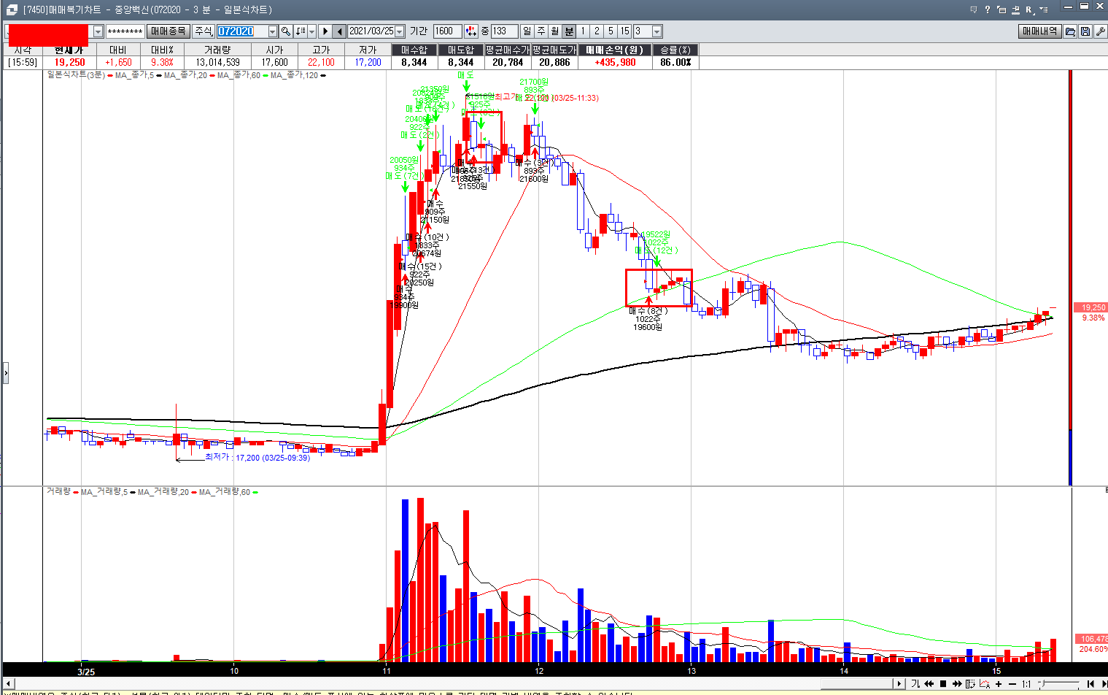Viewport: 1108px width, 695px height.
Task: Zoom out chart with minus icon
Action: click(1012, 684)
